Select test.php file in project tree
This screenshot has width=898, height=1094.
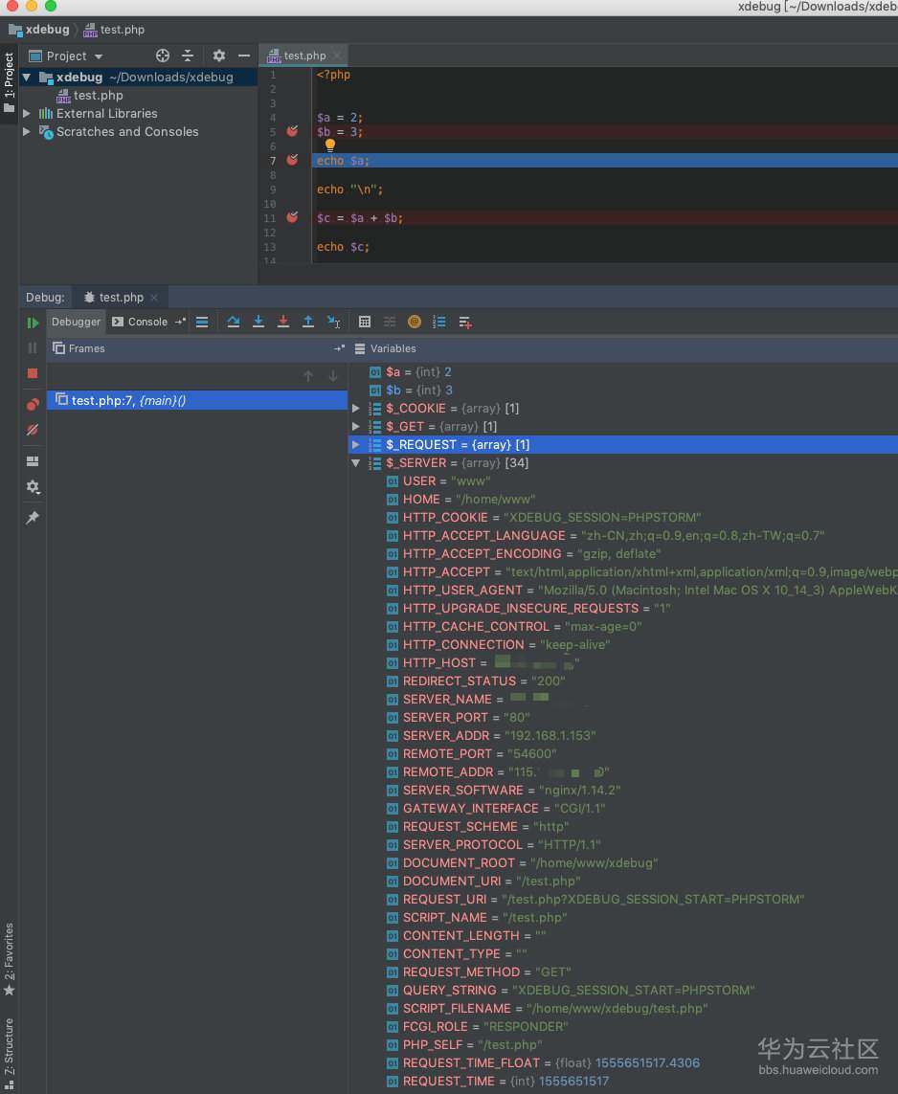98,96
